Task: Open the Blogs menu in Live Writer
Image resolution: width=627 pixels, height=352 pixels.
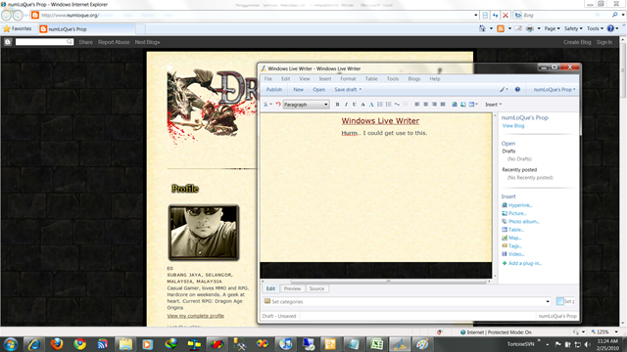Action: (x=413, y=79)
